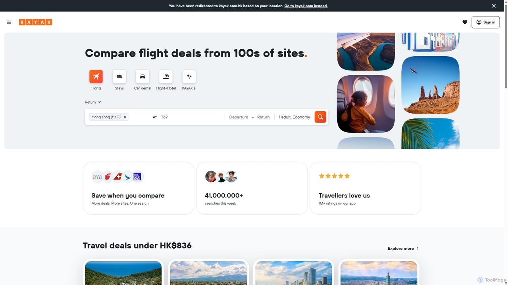
Task: Remove Hong Kong (HKG) origin chip
Action: (x=125, y=117)
